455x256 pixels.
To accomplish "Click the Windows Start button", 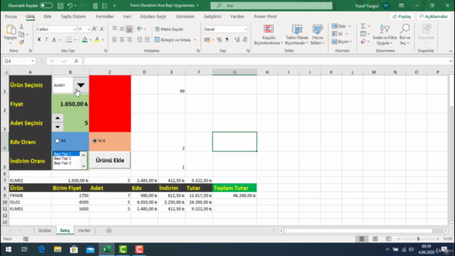I will point(9,250).
